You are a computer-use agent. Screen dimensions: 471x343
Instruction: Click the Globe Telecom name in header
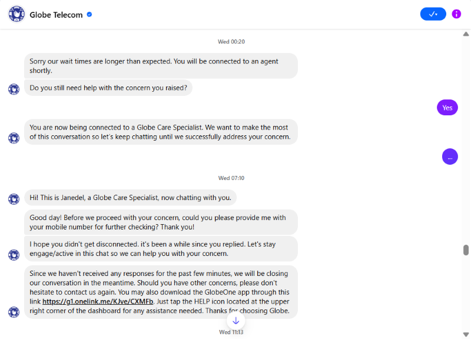pos(56,15)
